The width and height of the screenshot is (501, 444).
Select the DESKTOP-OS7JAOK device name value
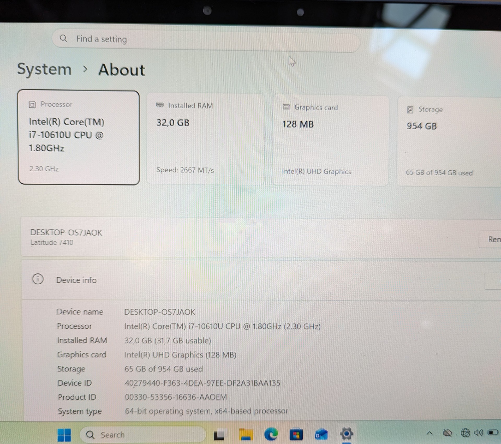(x=160, y=312)
